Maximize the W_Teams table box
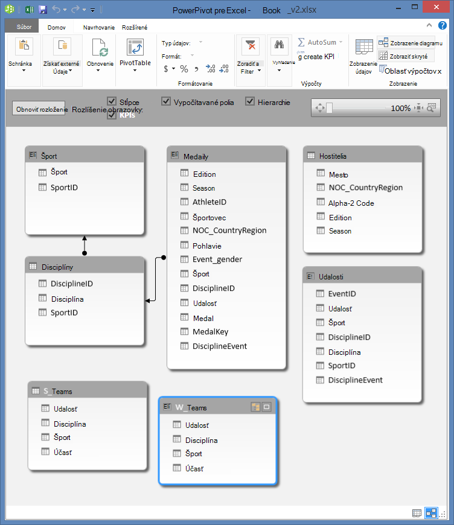 267,407
